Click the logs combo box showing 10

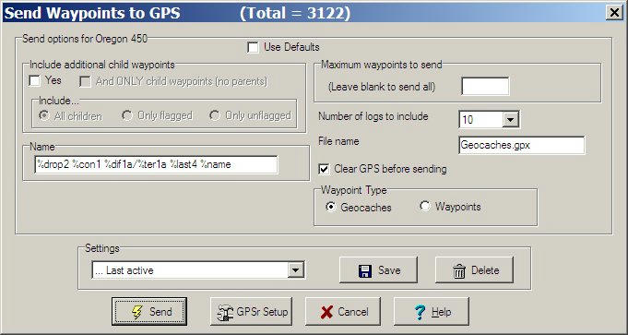(x=489, y=119)
